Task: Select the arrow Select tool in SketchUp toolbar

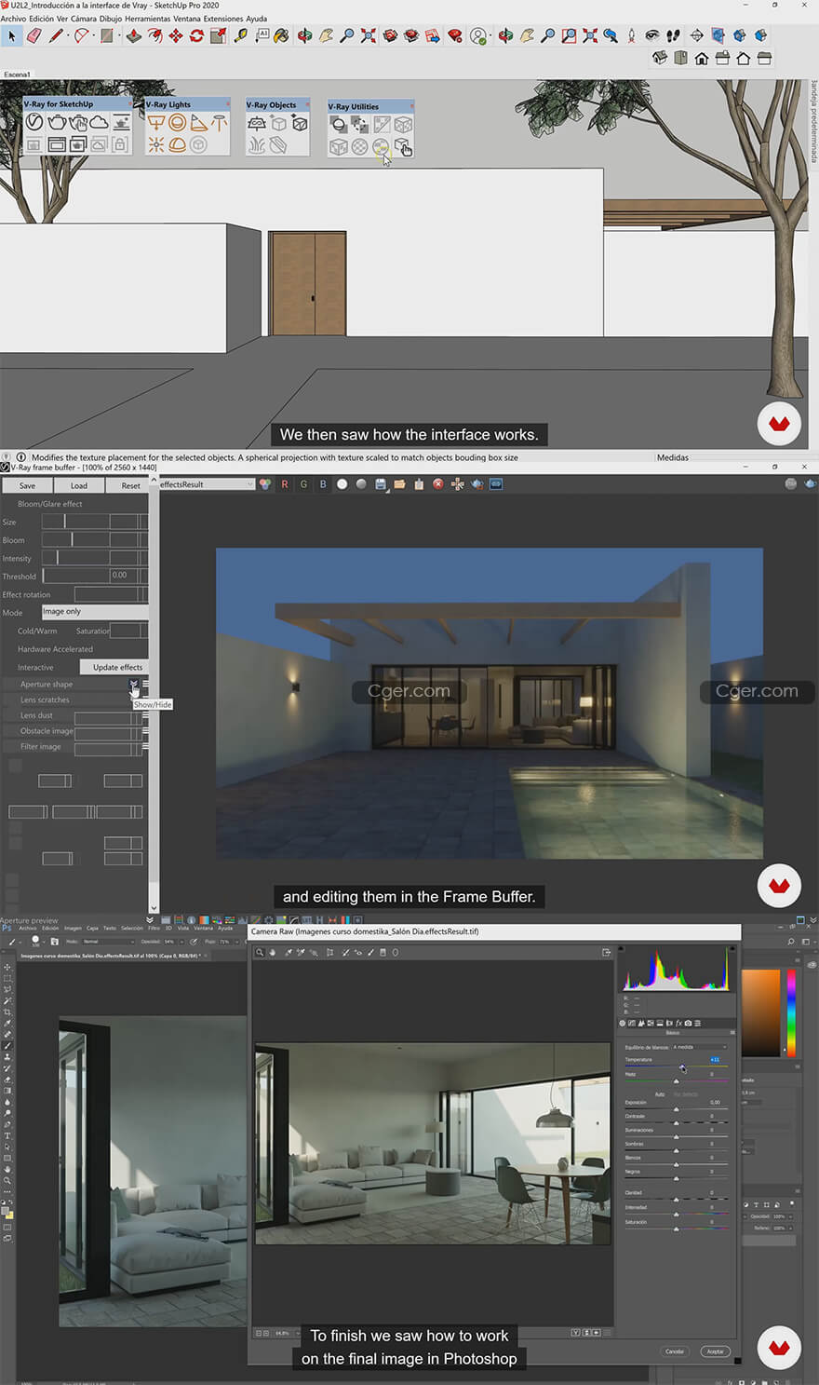Action: [12, 36]
